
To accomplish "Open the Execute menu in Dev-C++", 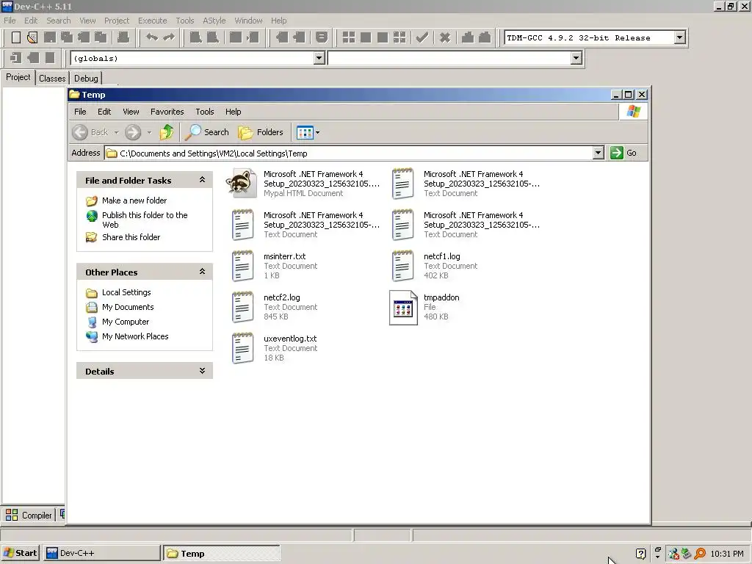I will [153, 21].
